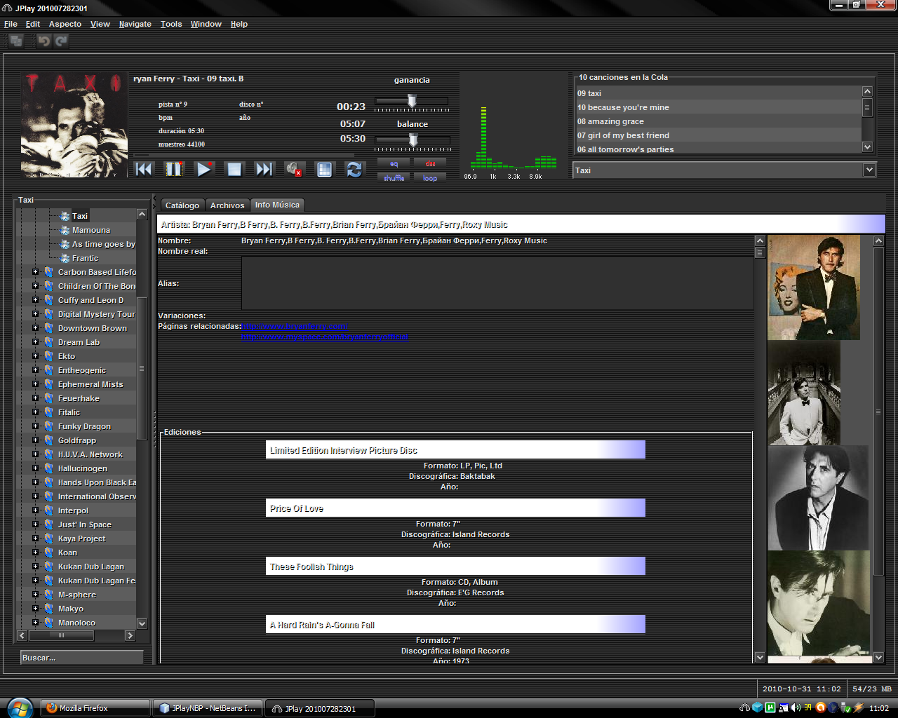Click the orange Avast icon in the tray
Screen dimensions: 898x718
(820, 708)
